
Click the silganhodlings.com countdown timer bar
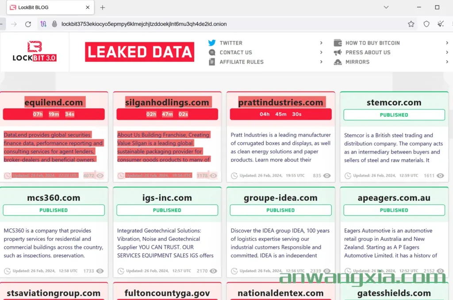click(167, 114)
